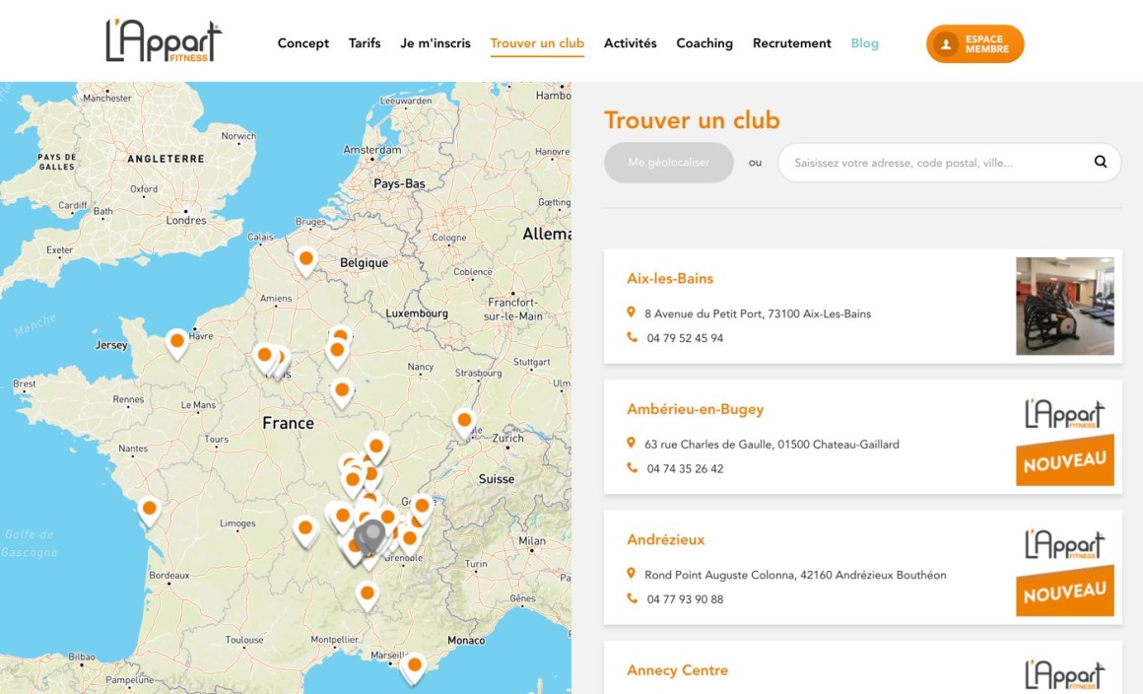The width and height of the screenshot is (1143, 694).
Task: Click the L'Appart logo on Ambérieu-en-Bugey card
Action: (1065, 413)
